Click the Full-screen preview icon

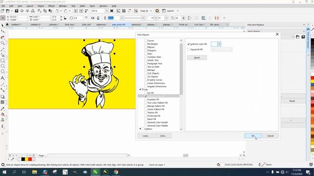point(112,11)
